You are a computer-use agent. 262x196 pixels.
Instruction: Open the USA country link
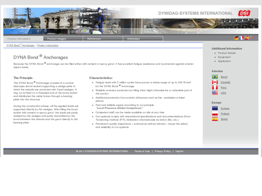pos(223,93)
